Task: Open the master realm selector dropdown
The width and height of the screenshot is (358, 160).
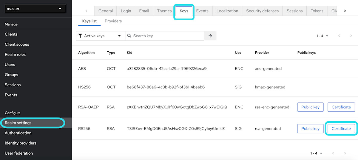Action: [x=36, y=9]
